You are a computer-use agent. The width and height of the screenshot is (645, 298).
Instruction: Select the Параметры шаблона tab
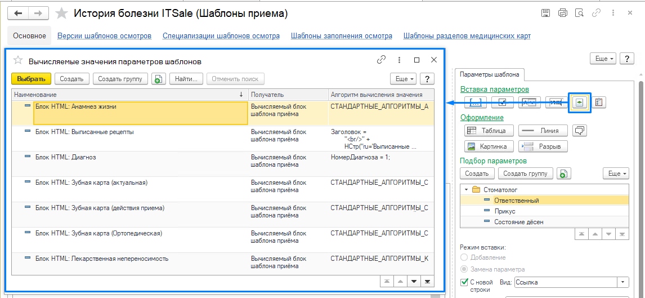pos(489,74)
